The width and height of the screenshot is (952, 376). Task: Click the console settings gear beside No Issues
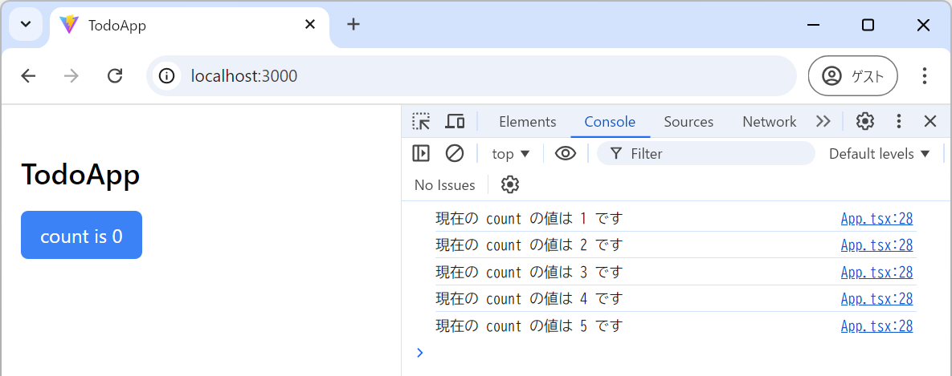510,185
